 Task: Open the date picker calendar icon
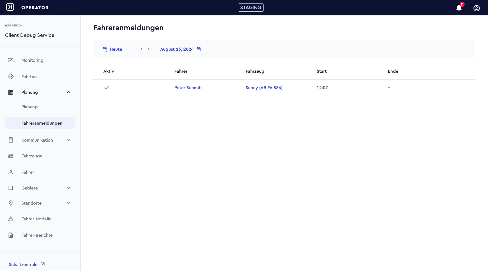(x=199, y=49)
